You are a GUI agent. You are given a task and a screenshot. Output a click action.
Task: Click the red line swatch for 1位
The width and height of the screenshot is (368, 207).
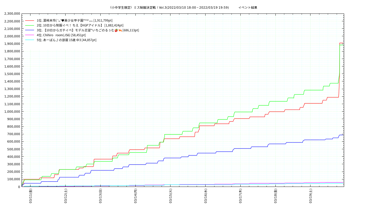click(30, 20)
